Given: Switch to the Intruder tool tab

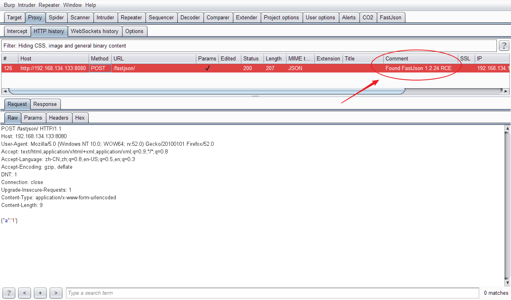Looking at the screenshot, I should [105, 17].
